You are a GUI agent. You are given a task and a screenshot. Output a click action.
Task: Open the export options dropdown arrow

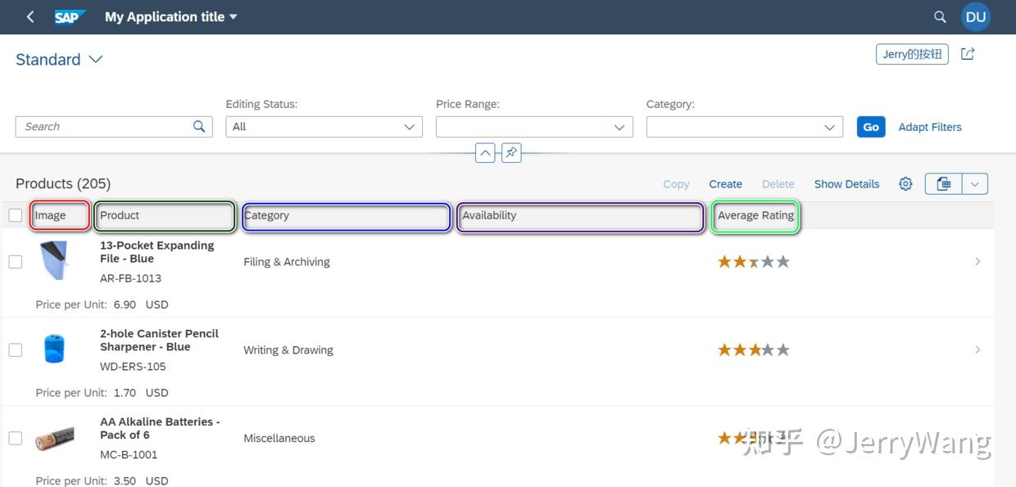pyautogui.click(x=975, y=184)
